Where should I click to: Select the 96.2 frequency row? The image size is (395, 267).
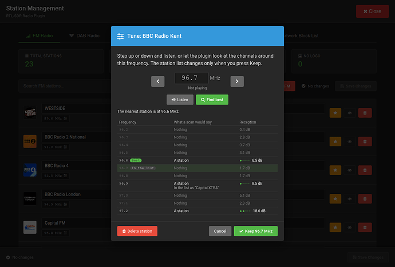click(197, 130)
